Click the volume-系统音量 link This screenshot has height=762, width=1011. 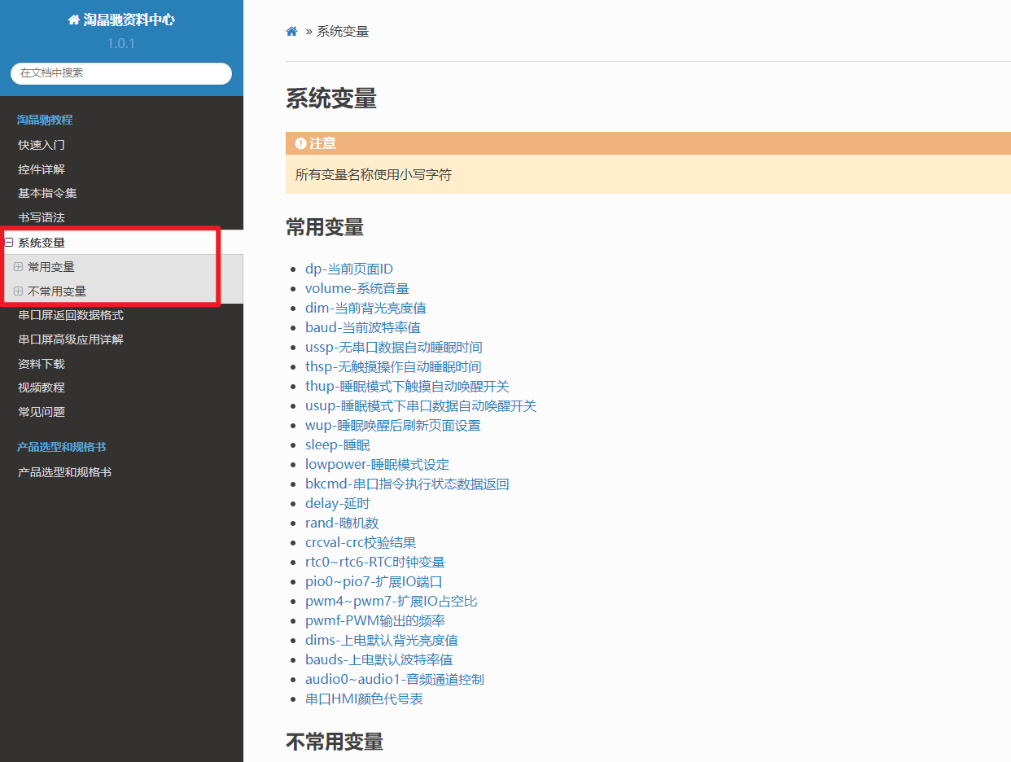(x=357, y=289)
